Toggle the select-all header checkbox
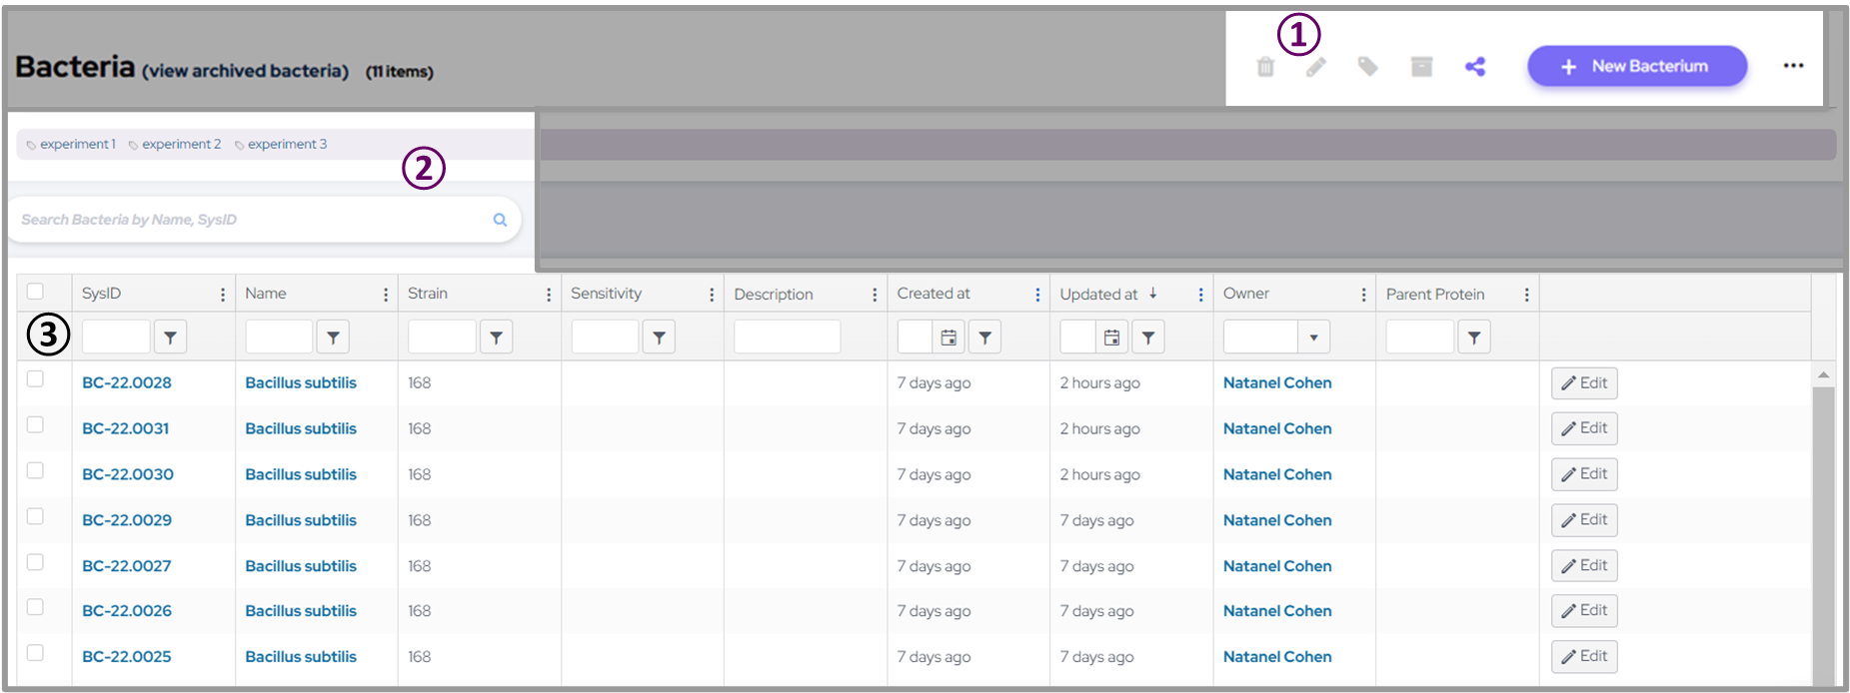 (36, 292)
